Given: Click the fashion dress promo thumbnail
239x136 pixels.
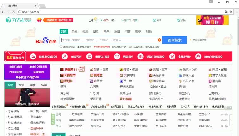Looking at the screenshot, I should [27, 97].
